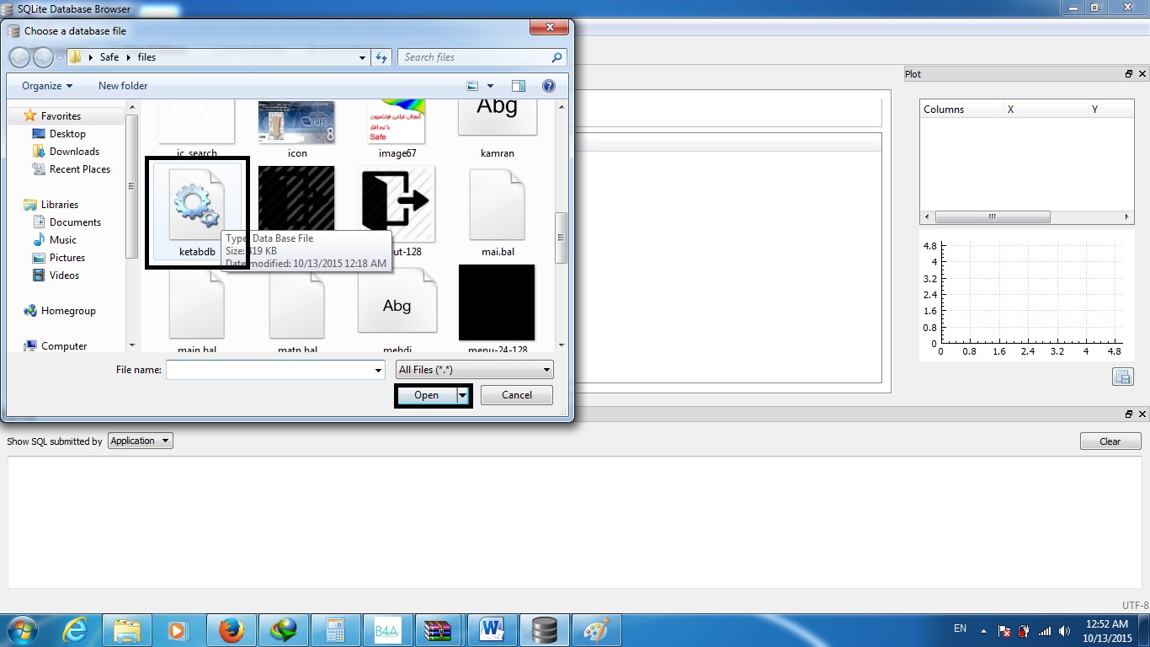Click the navigation pane down arrow

click(x=131, y=345)
